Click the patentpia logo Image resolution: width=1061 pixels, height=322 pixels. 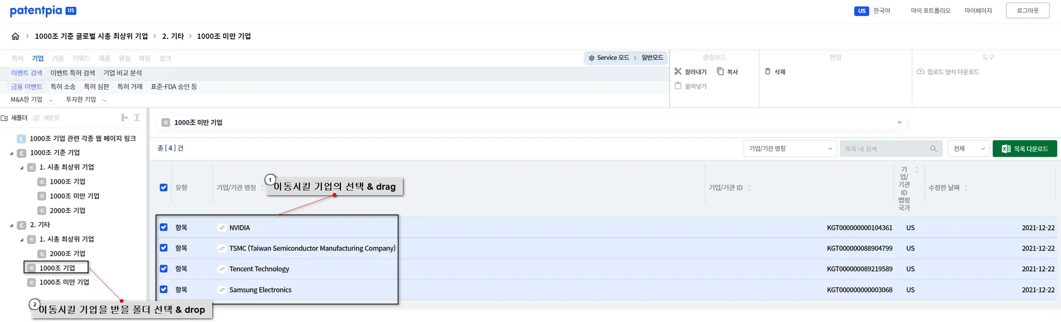[43, 10]
